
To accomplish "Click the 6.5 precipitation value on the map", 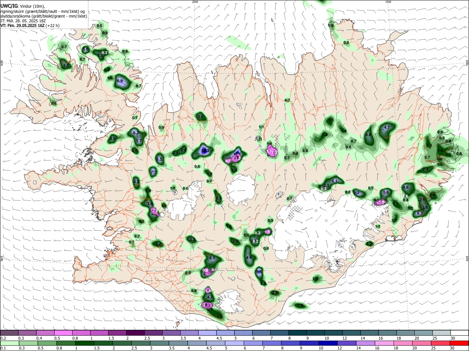I will [159, 159].
